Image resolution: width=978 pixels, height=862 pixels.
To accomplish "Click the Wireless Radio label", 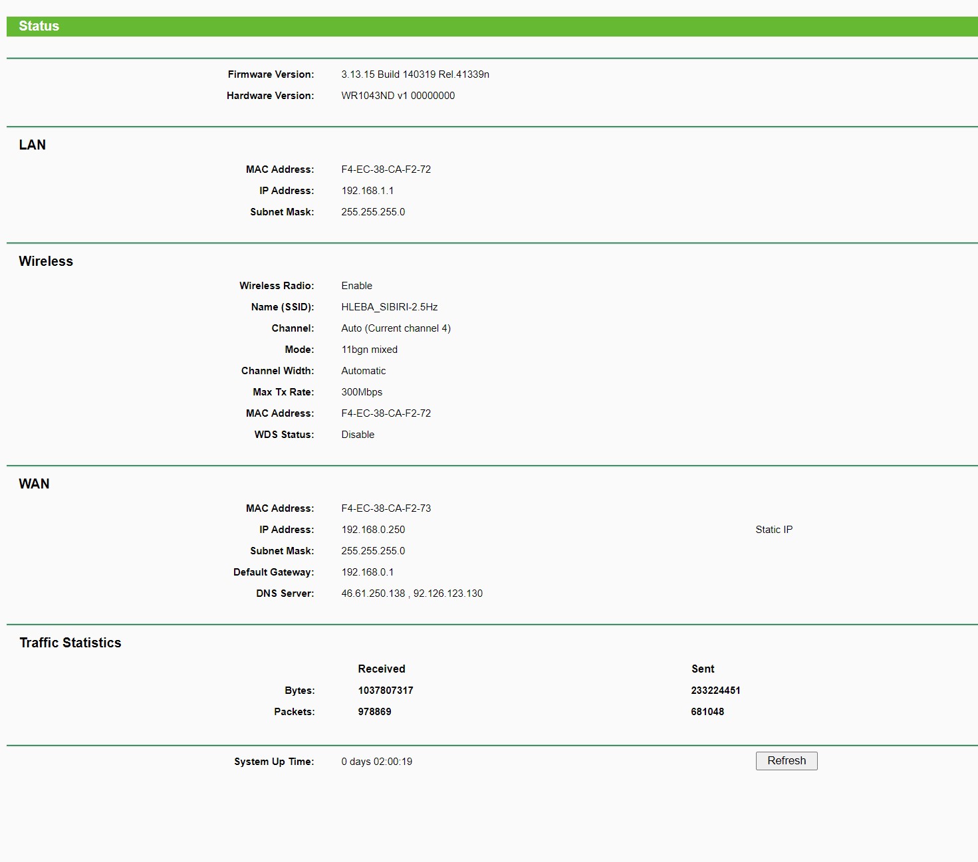I will click(x=277, y=286).
